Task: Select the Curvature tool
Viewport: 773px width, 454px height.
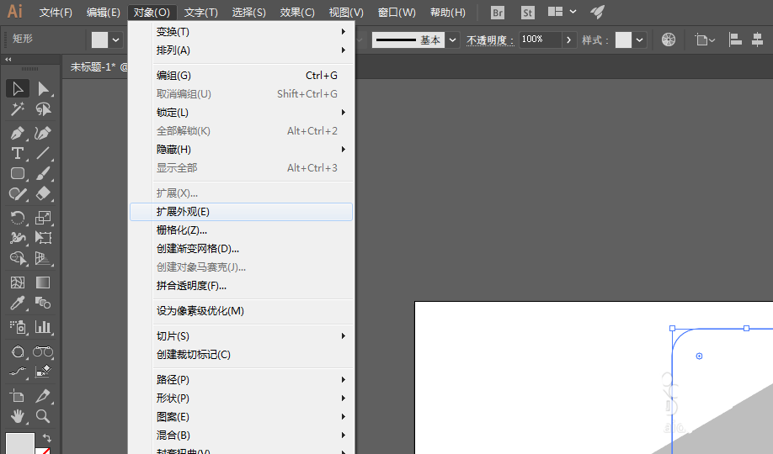Action: click(x=43, y=133)
